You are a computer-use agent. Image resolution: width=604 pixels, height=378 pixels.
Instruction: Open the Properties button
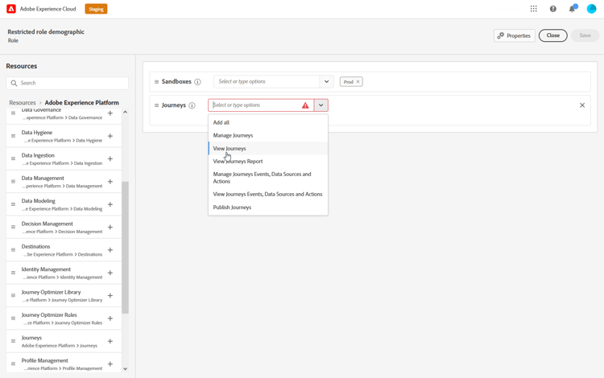[515, 35]
